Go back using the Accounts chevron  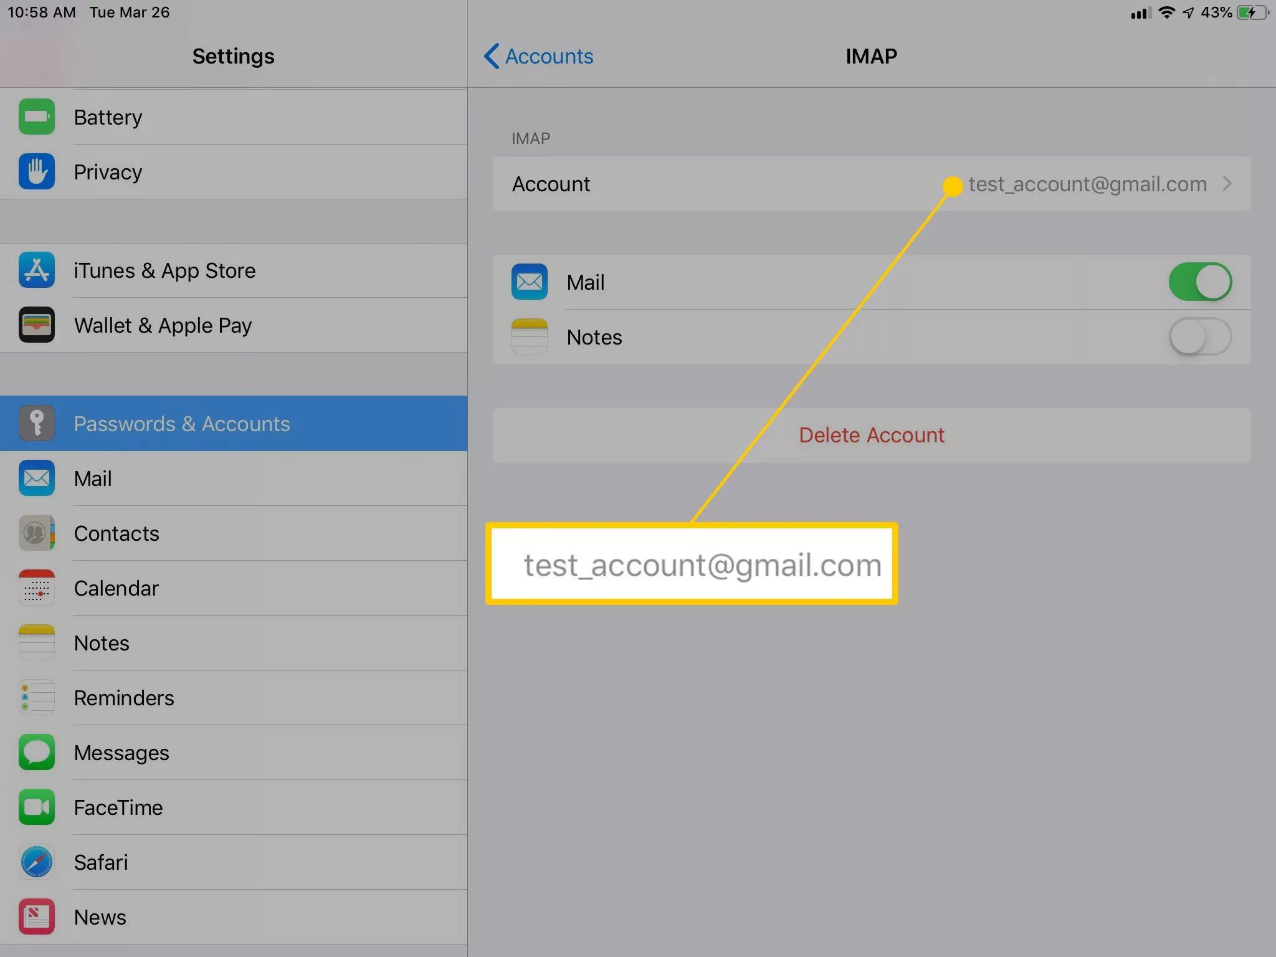491,56
